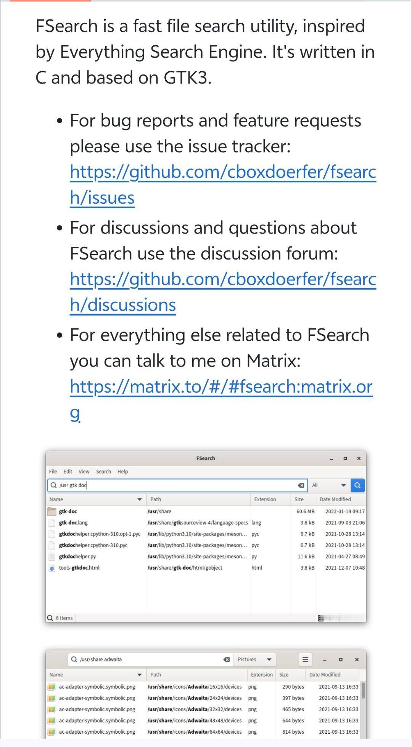Select gtk-doc.lang file icon

[52, 523]
